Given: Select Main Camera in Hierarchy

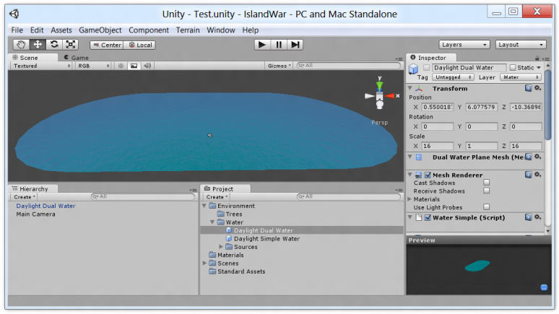Looking at the screenshot, I should pyautogui.click(x=35, y=214).
